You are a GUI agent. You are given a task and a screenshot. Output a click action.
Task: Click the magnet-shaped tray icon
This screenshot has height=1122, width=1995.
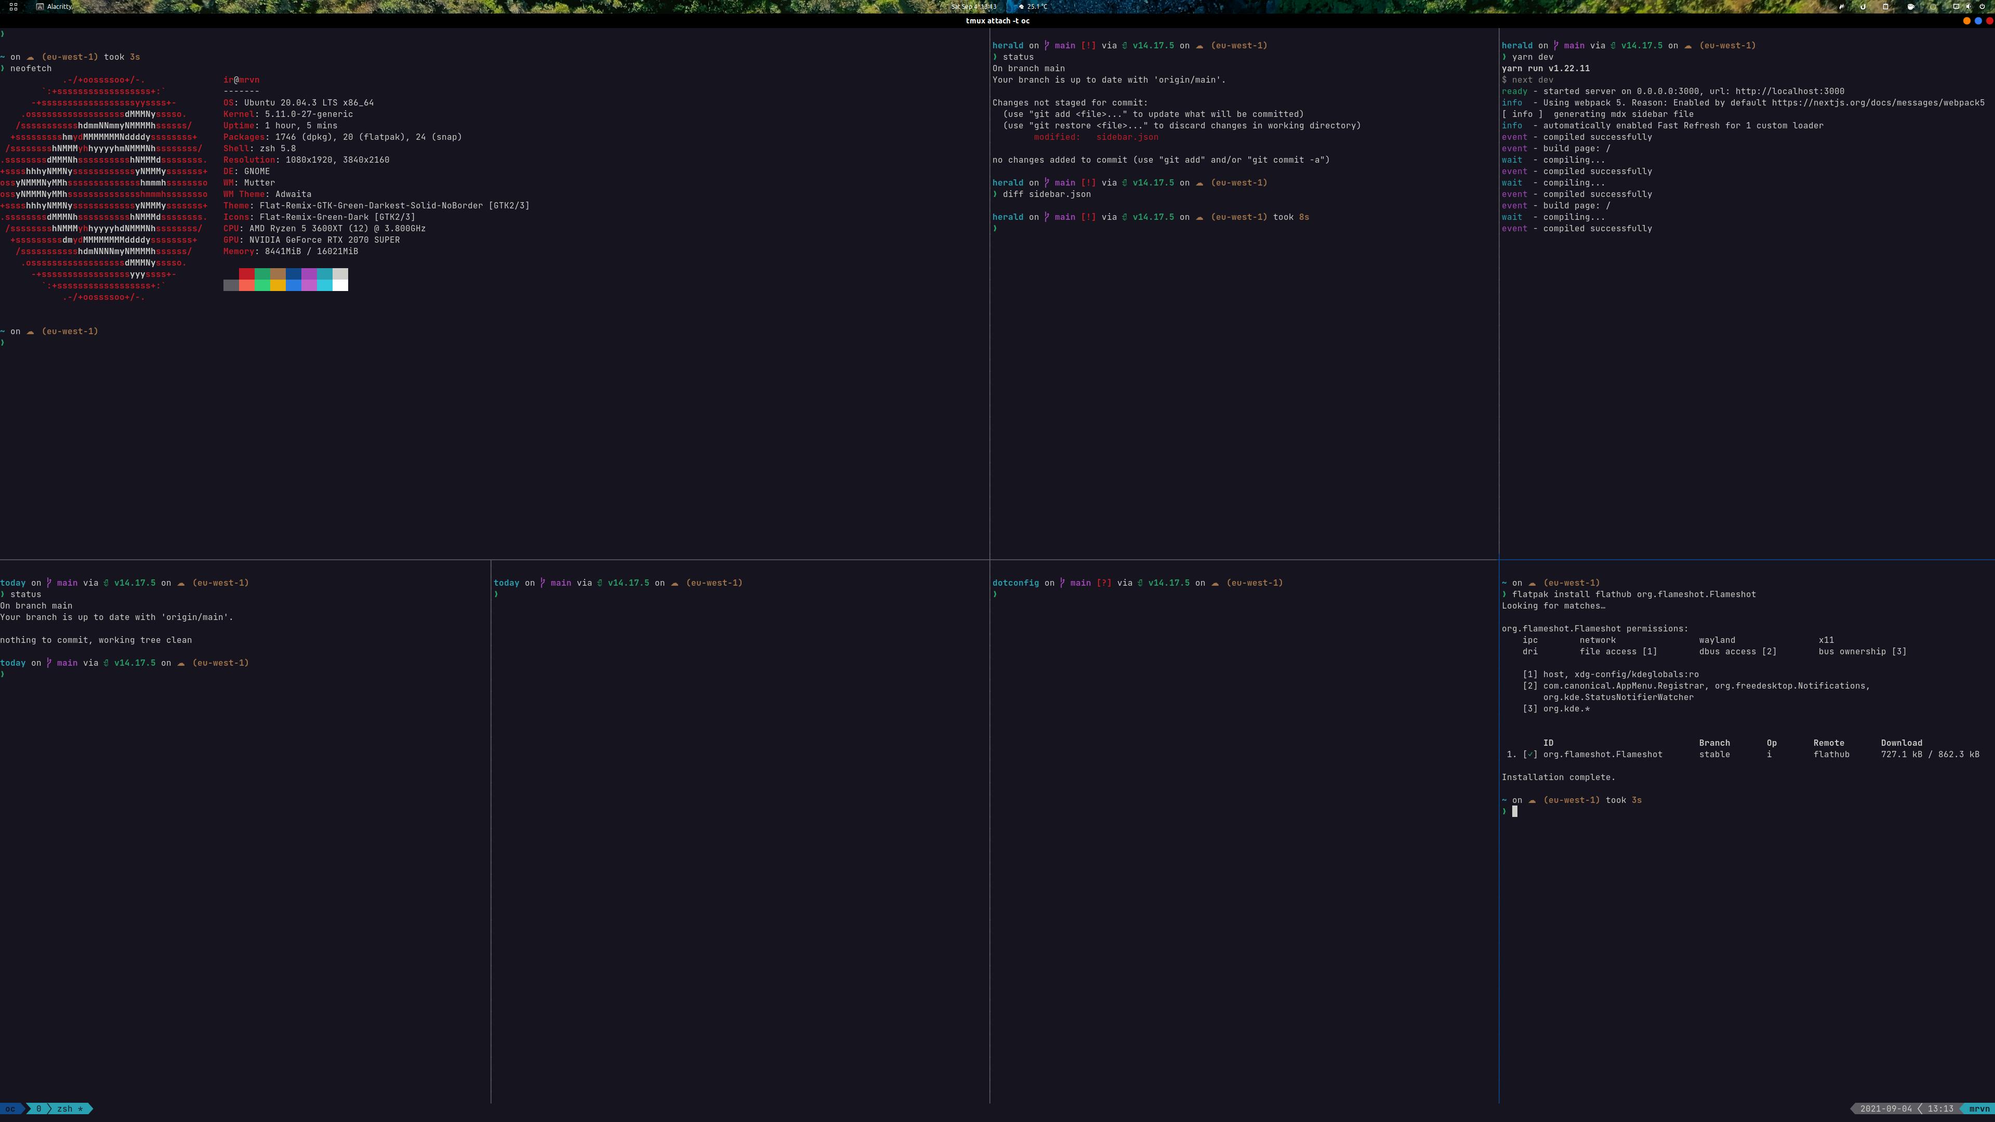click(1862, 7)
